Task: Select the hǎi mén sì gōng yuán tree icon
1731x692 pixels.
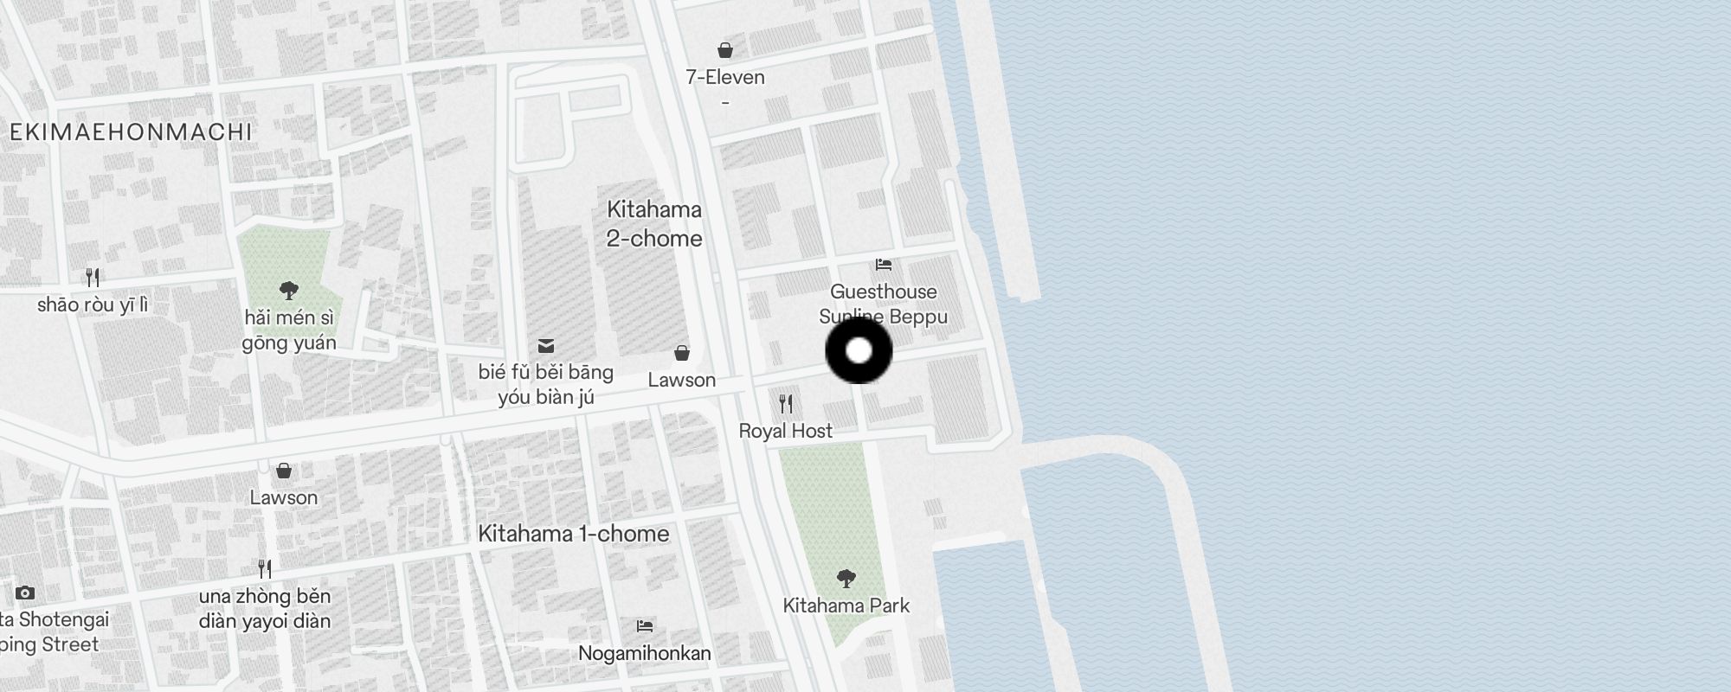Action: [289, 290]
